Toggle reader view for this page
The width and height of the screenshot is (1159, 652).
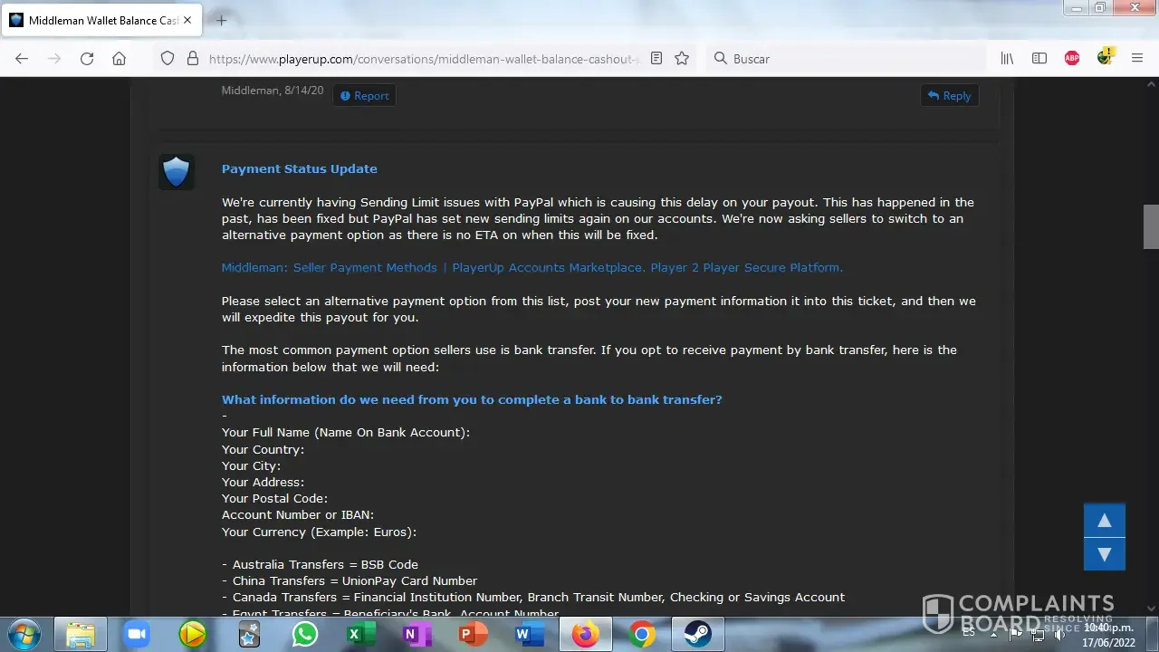click(656, 59)
